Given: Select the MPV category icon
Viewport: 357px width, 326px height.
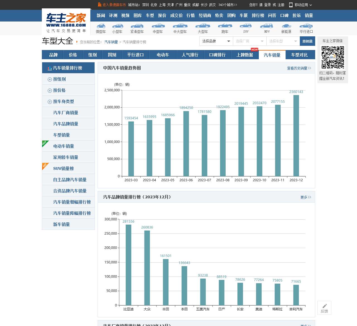Looking at the screenshot, I should pos(267,26).
